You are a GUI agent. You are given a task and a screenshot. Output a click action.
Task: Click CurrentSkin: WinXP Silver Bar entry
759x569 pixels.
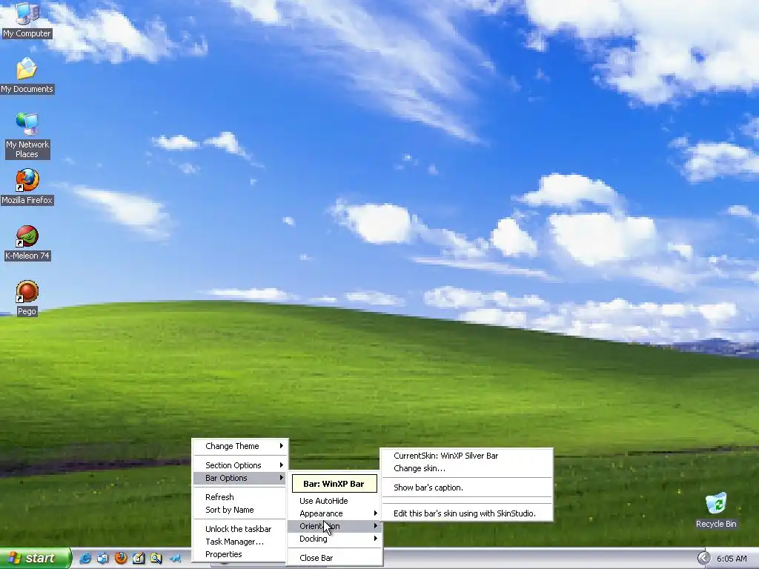[x=467, y=456]
